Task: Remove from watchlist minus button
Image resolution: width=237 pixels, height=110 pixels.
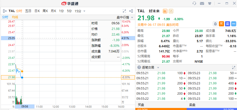Action: pyautogui.click(x=234, y=24)
